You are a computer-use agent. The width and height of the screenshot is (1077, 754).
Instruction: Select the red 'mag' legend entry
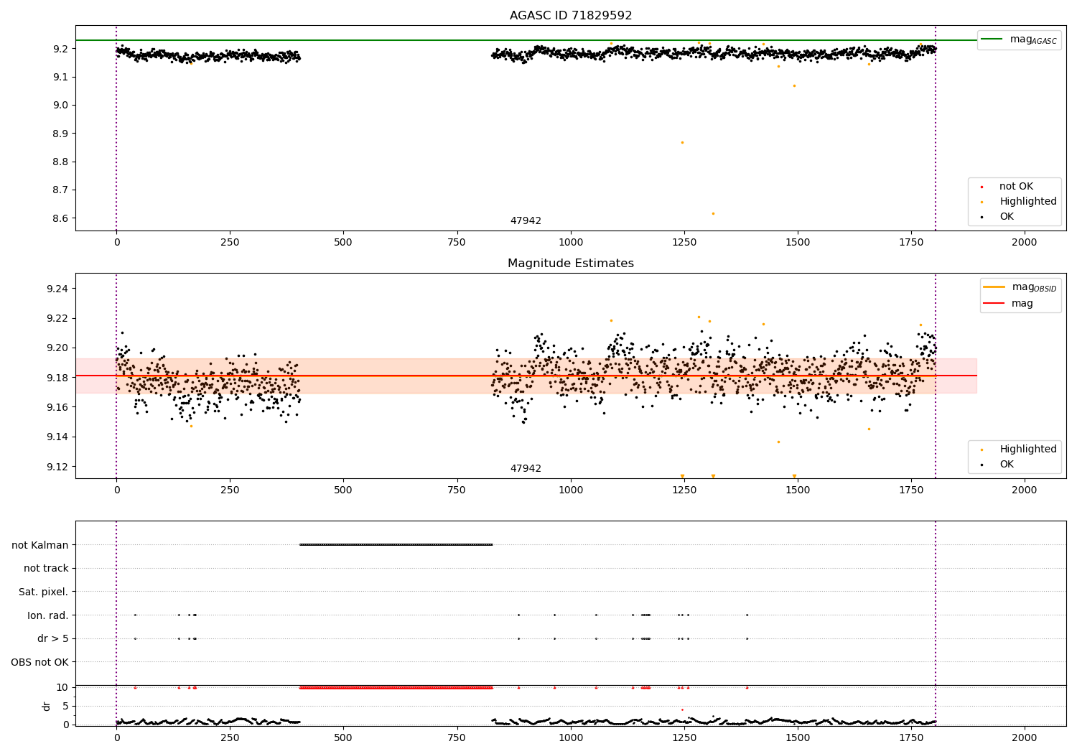point(1009,304)
